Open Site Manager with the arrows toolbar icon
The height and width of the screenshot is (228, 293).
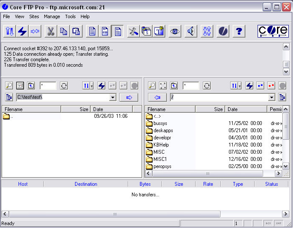click(x=10, y=31)
